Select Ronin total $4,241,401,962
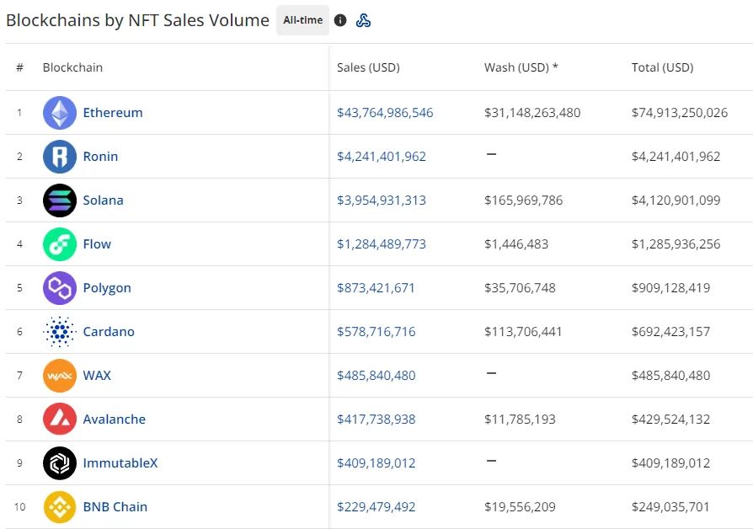 click(x=676, y=157)
